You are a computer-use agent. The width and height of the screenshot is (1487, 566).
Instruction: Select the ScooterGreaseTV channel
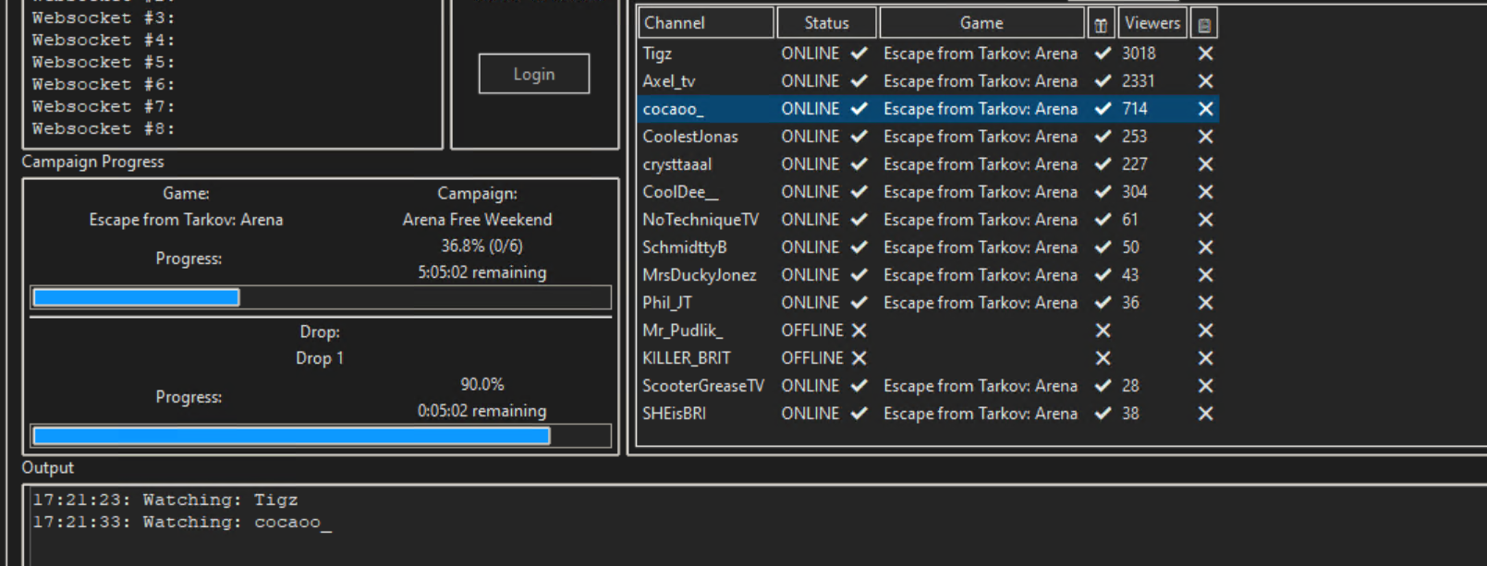click(703, 386)
